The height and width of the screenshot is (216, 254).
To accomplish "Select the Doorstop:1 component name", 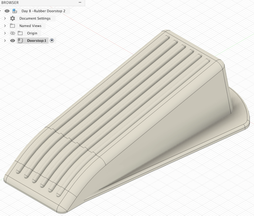I will [x=37, y=41].
